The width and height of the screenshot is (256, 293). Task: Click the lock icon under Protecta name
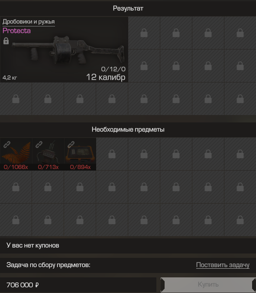[x=6, y=41]
